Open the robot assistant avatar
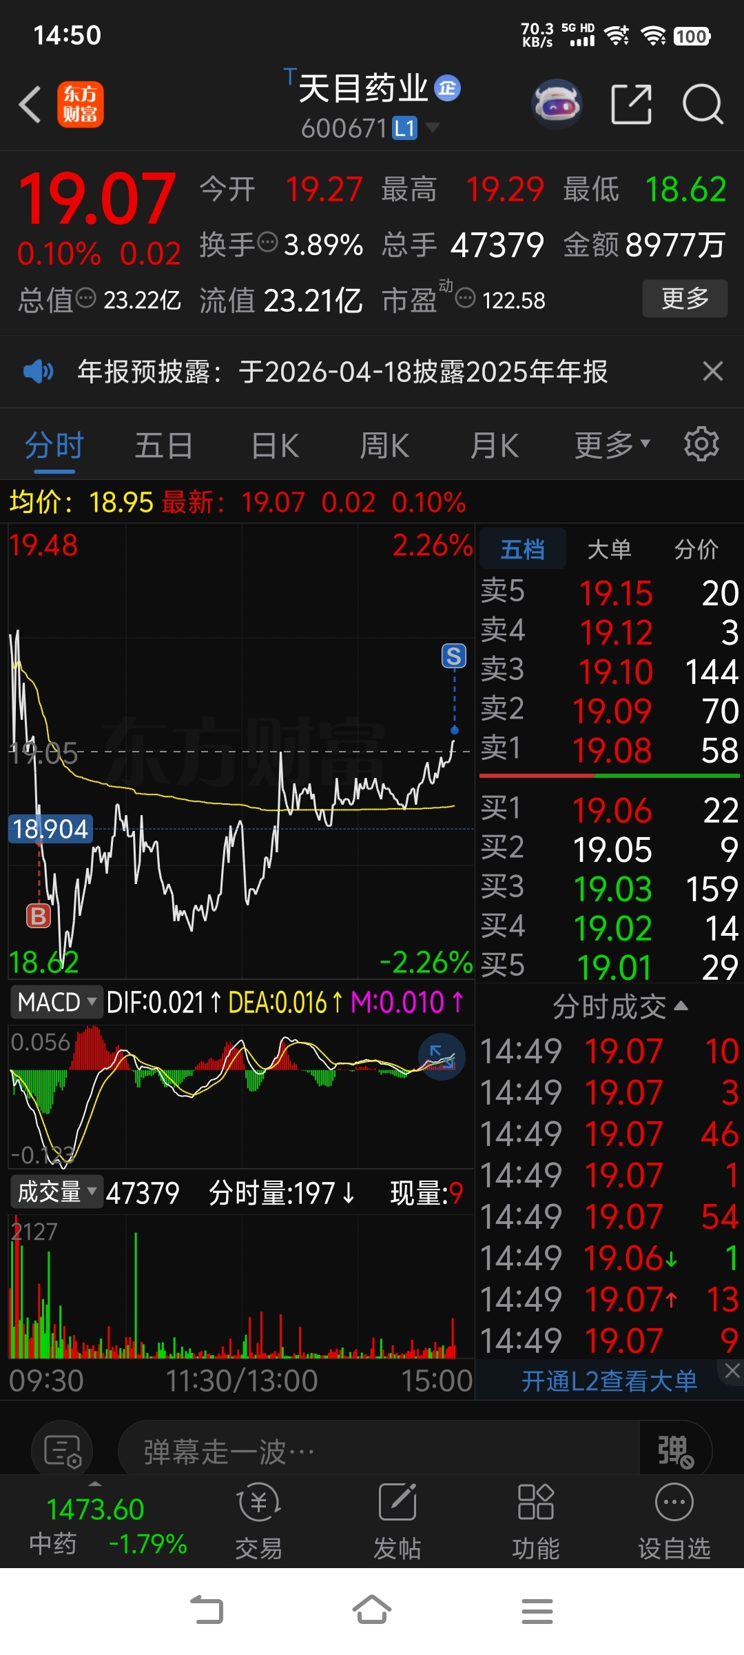This screenshot has width=744, height=1655. point(557,105)
